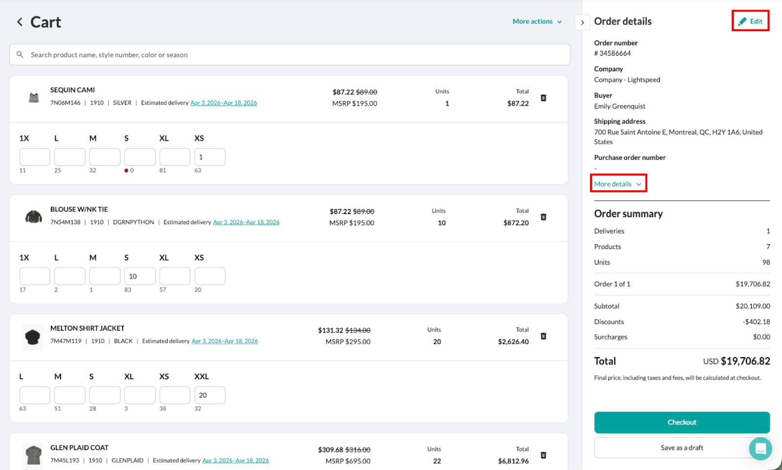Open SEQUIN CAMI estimated delivery dates link
Image resolution: width=782 pixels, height=470 pixels.
pyautogui.click(x=224, y=103)
